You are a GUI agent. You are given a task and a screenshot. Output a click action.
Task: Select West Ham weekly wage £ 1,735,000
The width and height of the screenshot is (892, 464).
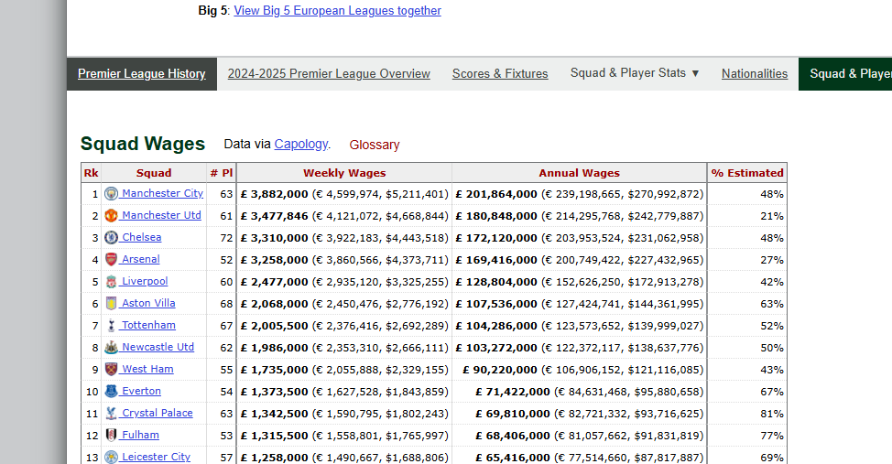click(x=274, y=370)
